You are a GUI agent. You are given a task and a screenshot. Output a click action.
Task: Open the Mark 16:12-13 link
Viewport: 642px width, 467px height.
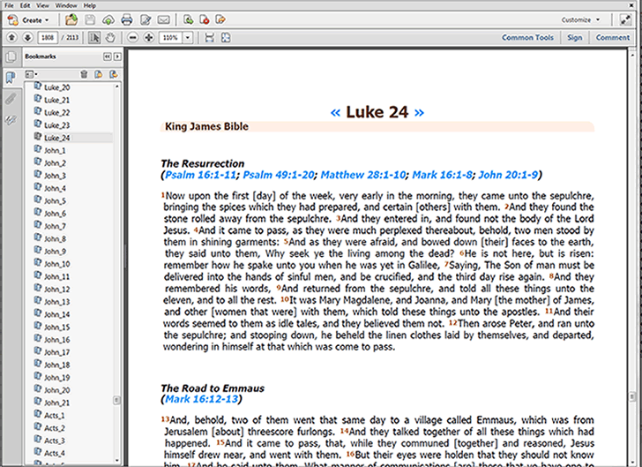201,399
